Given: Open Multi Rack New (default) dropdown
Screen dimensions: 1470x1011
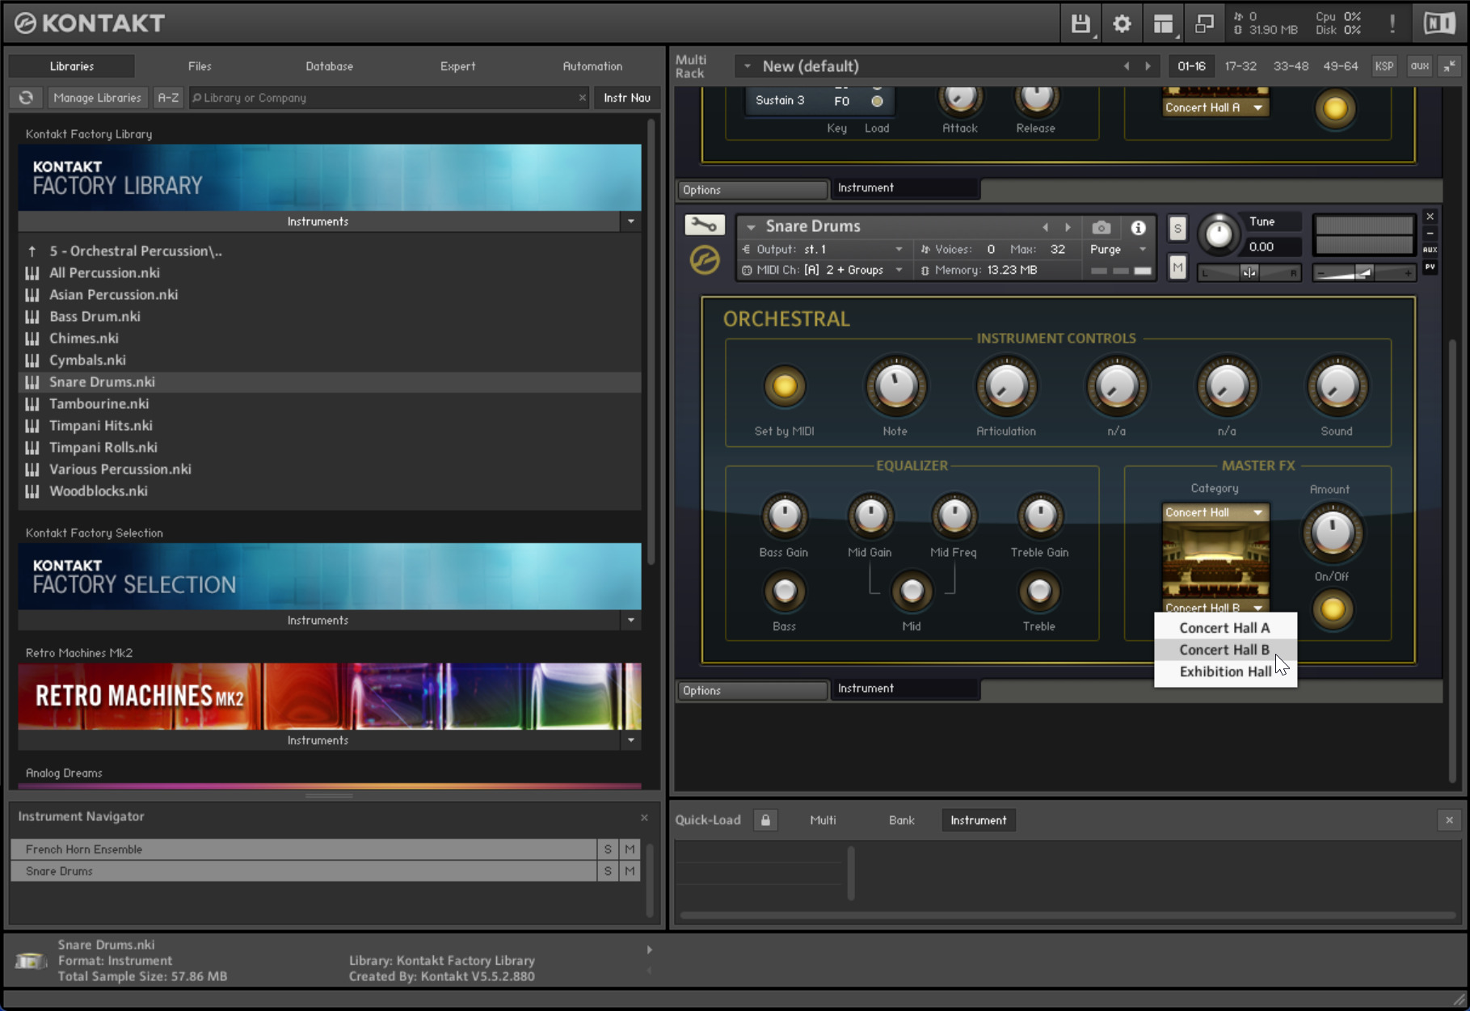Looking at the screenshot, I should click(x=748, y=66).
